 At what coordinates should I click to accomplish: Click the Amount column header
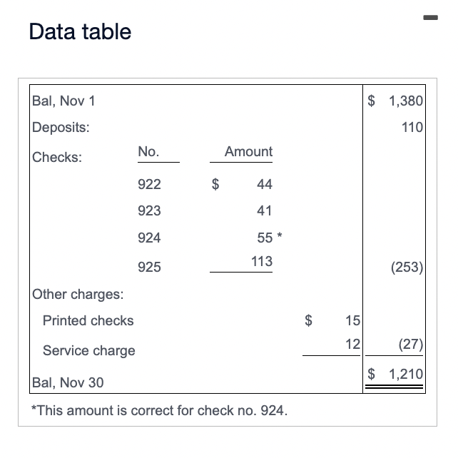pos(248,151)
